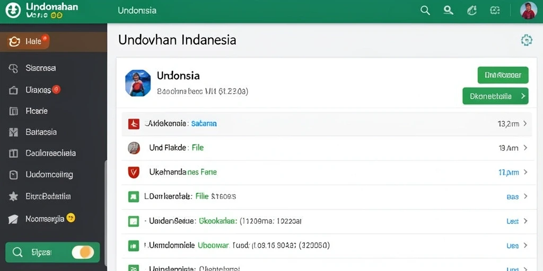The width and height of the screenshot is (543, 271).
Task: Open the File link on LOerkaretak row
Action: pos(202,196)
